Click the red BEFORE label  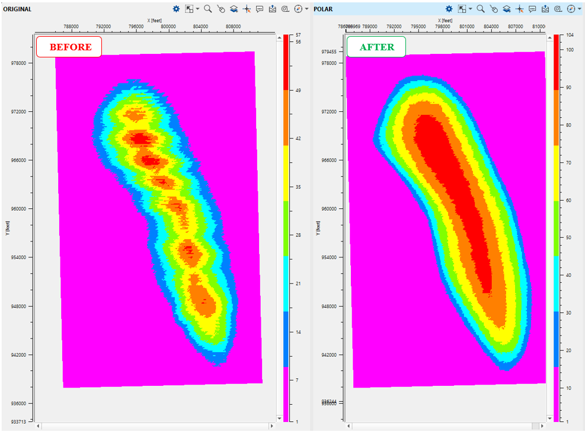[x=69, y=47]
